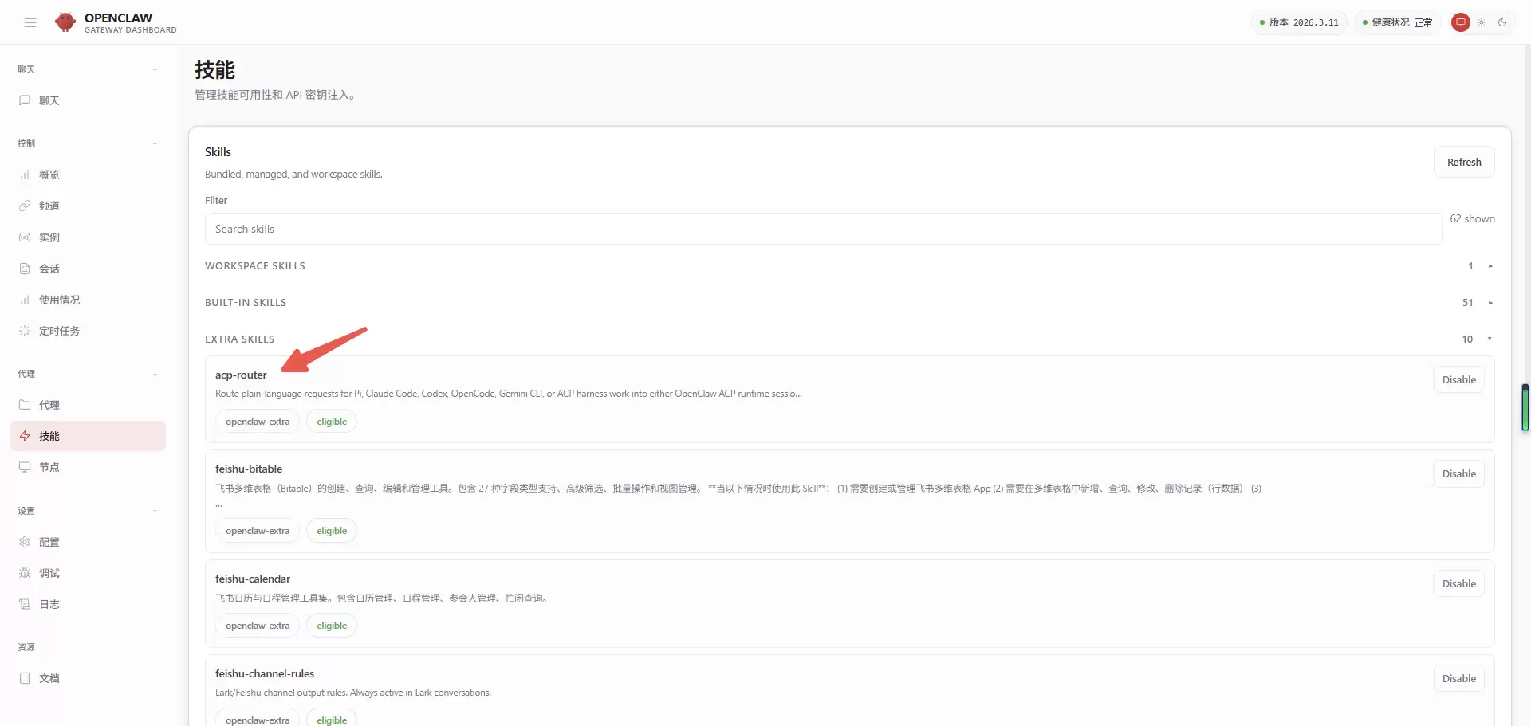The height and width of the screenshot is (726, 1531).
Task: Select 会话 sessions menu item
Action: (49, 269)
